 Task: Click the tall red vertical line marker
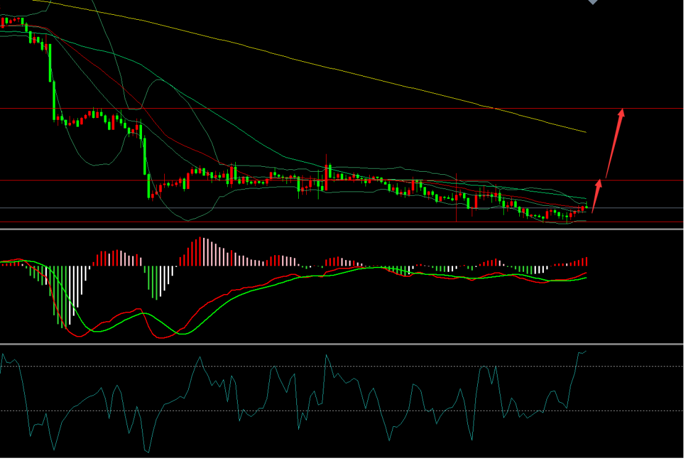456,198
